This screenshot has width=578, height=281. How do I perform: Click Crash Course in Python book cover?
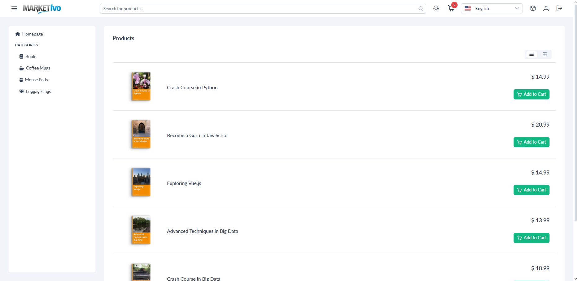pos(141,86)
